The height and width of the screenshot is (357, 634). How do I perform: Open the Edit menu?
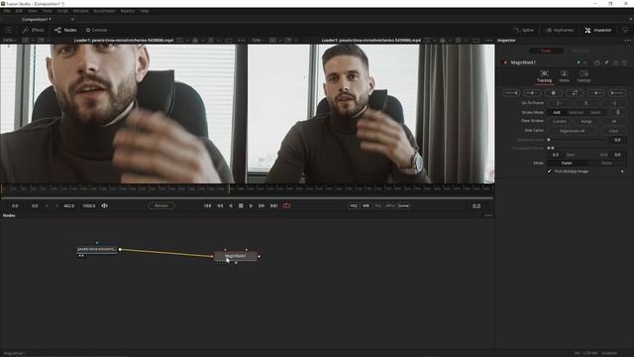(x=19, y=11)
